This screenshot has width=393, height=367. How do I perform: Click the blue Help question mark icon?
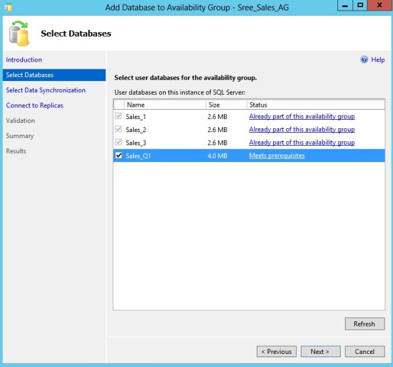(x=364, y=60)
